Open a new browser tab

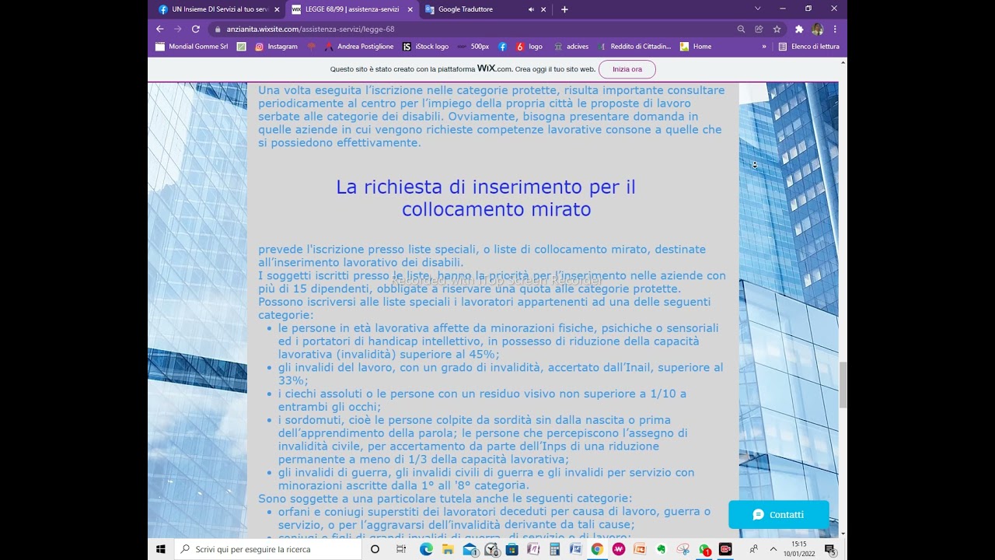564,9
